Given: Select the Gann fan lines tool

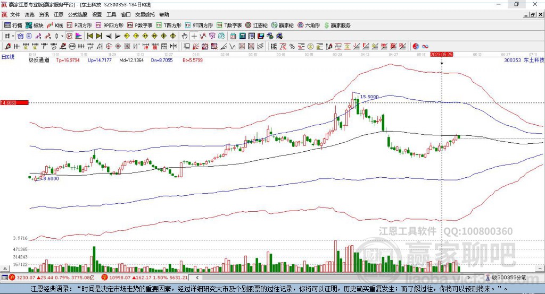Looking at the screenshot, I should (x=196, y=47).
